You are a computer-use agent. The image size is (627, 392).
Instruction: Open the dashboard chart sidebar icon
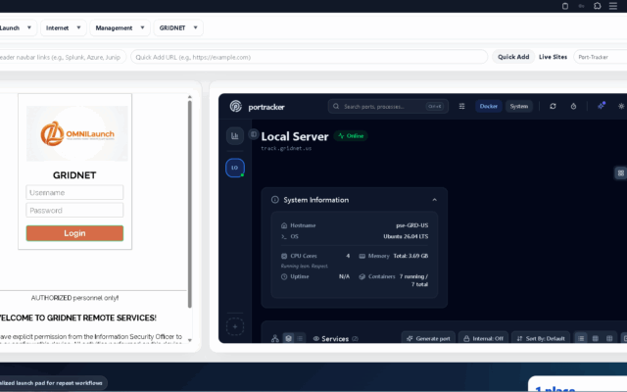point(235,136)
